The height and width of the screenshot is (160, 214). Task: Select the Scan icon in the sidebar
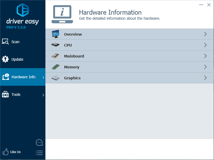click(5, 42)
